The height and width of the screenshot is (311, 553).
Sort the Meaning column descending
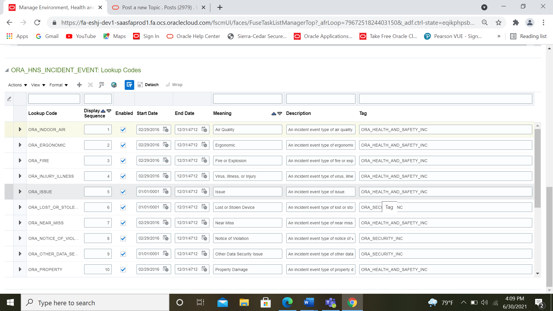point(279,114)
